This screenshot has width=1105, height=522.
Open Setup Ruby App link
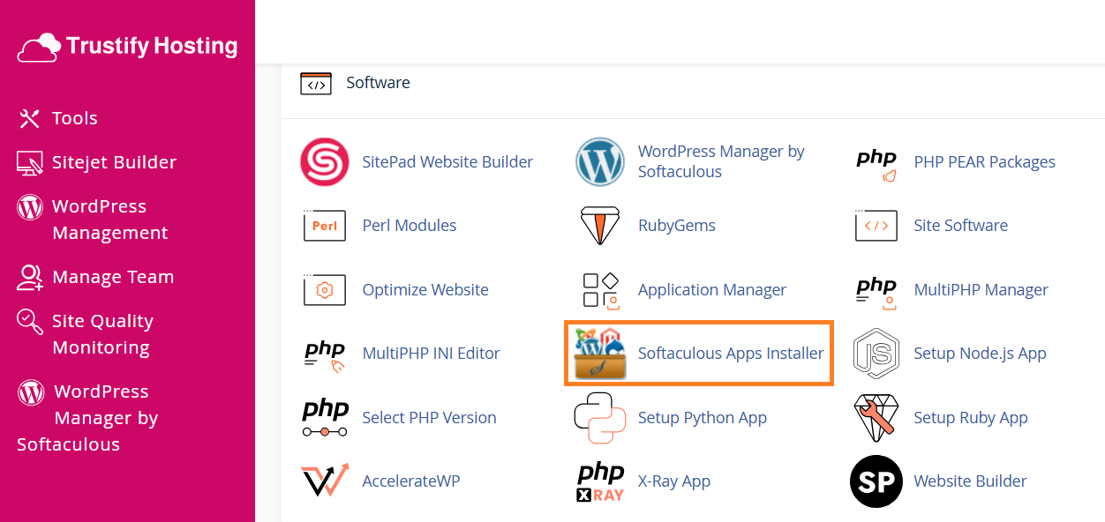[x=971, y=417]
